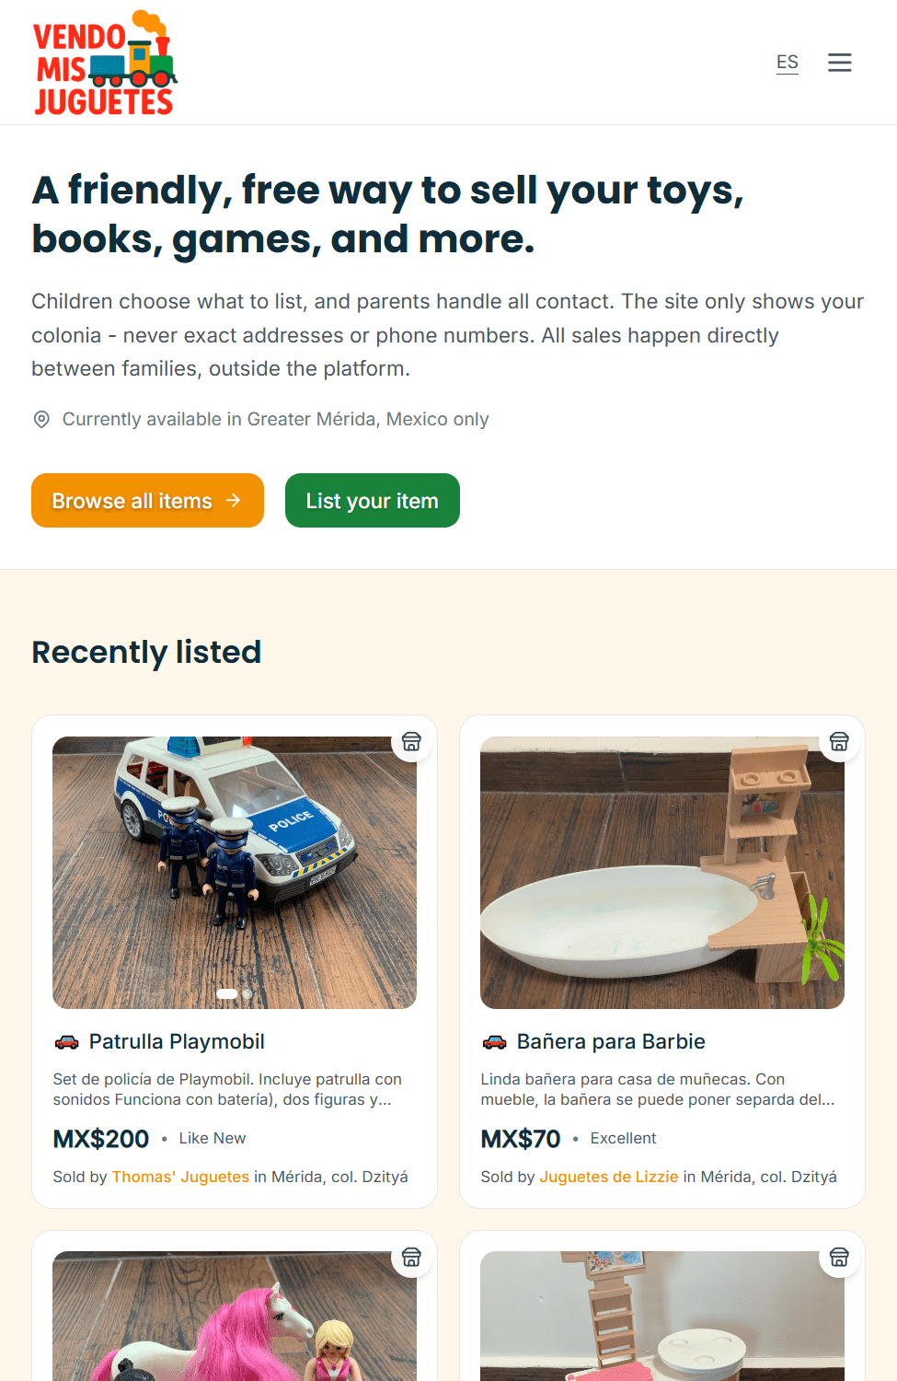897x1381 pixels.
Task: Select the second image dot on police car photo
Action: (x=247, y=993)
